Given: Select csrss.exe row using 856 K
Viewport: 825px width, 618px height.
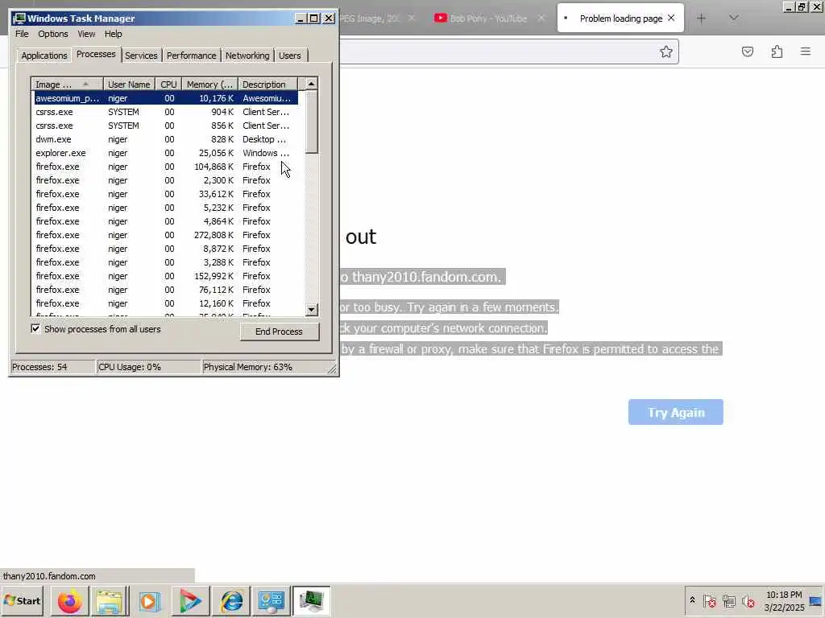Looking at the screenshot, I should pyautogui.click(x=164, y=126).
